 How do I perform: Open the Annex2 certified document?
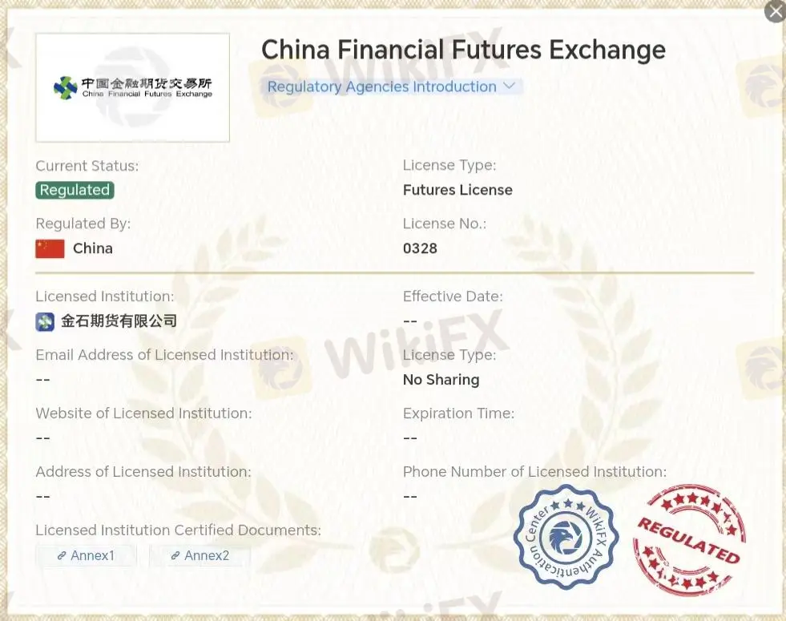click(x=199, y=555)
